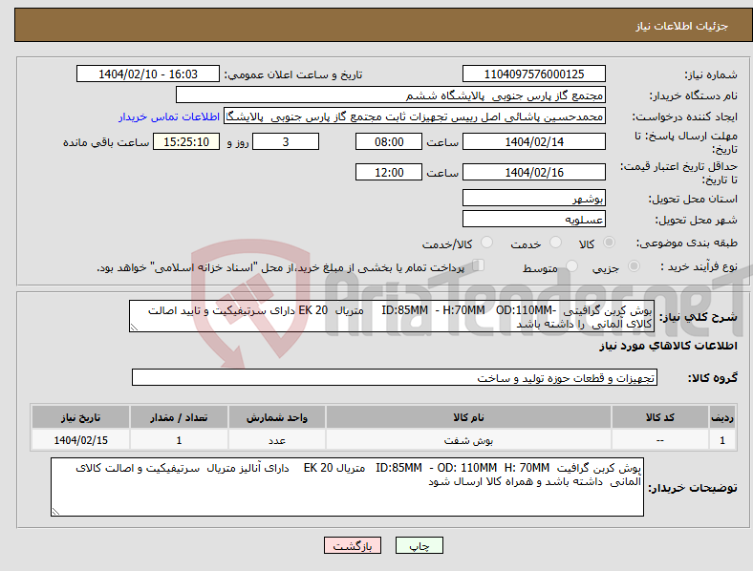Click the استان محل تحویل label

click(693, 199)
